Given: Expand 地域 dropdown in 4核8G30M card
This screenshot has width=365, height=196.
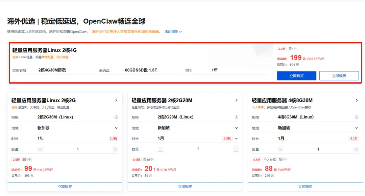Looking at the screenshot, I should (357, 128).
